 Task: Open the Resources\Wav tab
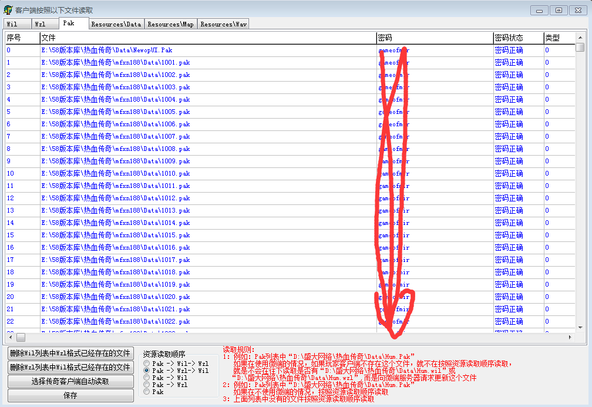[x=224, y=24]
